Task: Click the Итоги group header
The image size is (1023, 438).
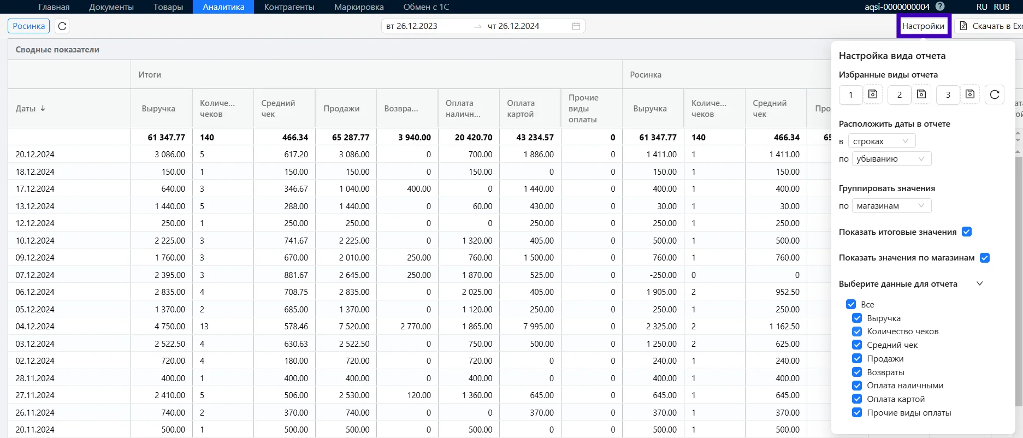Action: (x=376, y=74)
